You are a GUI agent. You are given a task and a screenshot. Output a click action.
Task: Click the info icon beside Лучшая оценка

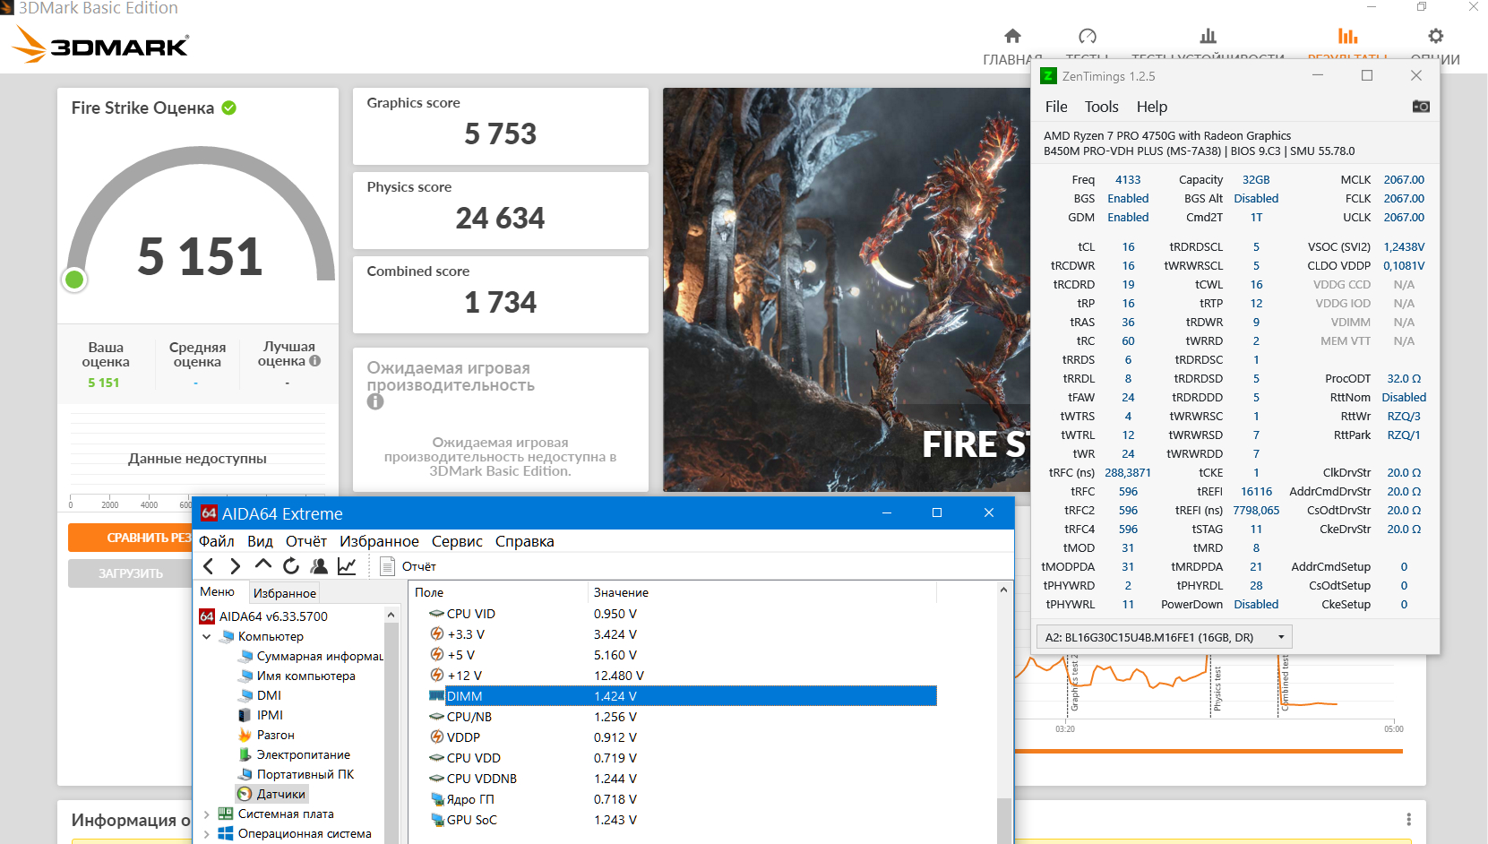pos(315,361)
